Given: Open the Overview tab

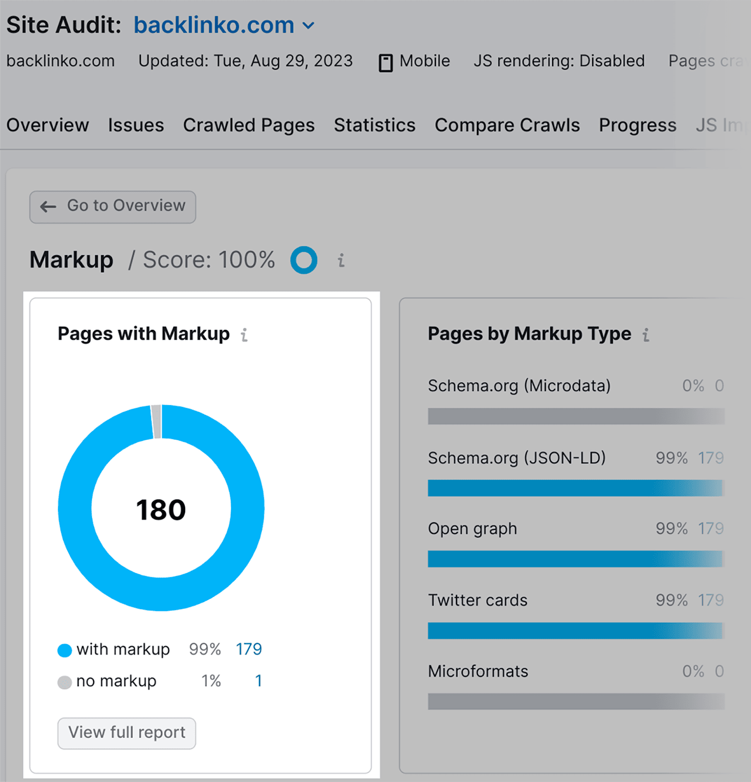Looking at the screenshot, I should pyautogui.click(x=47, y=125).
